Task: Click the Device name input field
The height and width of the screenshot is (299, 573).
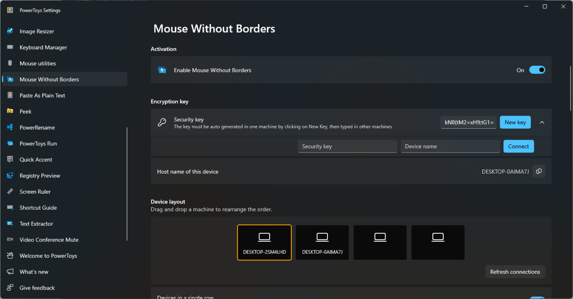Action: point(450,146)
